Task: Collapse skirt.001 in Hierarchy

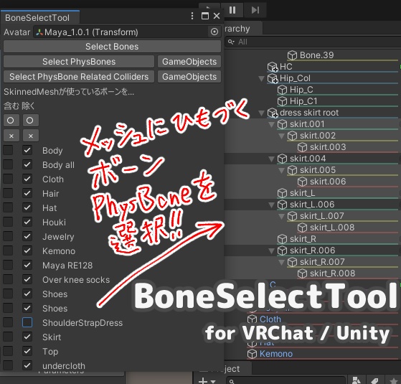Action: pos(271,124)
